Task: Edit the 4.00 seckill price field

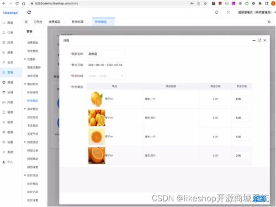Action: point(242,136)
